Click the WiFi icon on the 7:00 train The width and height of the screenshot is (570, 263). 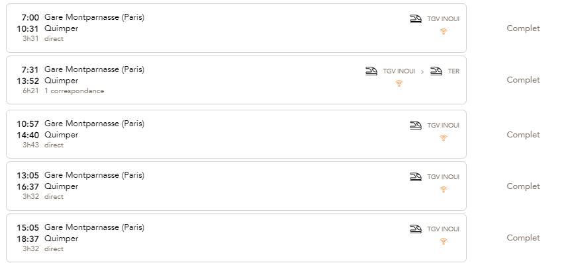click(443, 32)
